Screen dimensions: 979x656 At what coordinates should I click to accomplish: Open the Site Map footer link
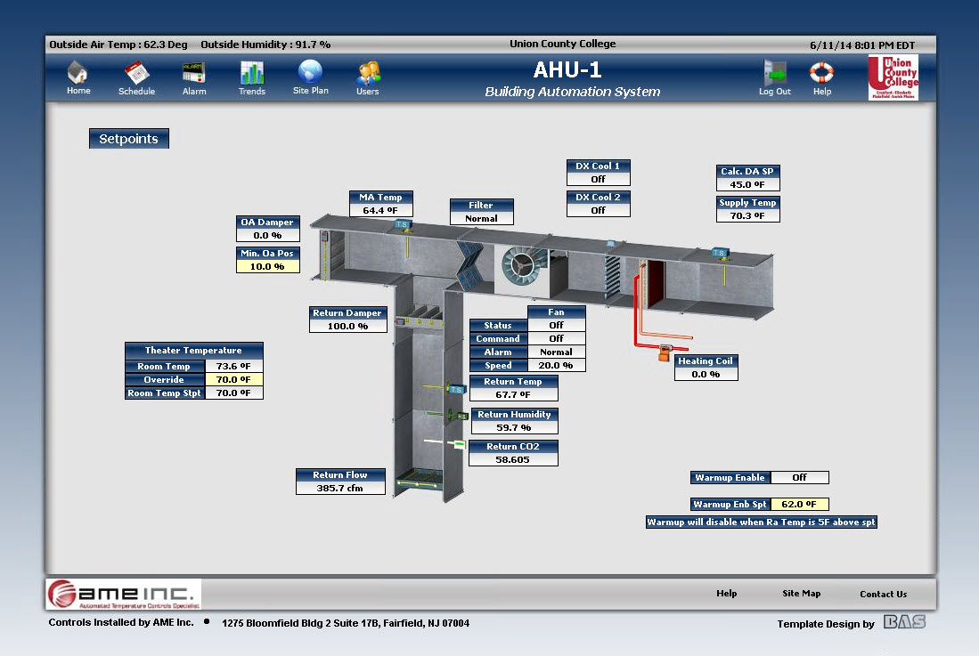pos(801,594)
